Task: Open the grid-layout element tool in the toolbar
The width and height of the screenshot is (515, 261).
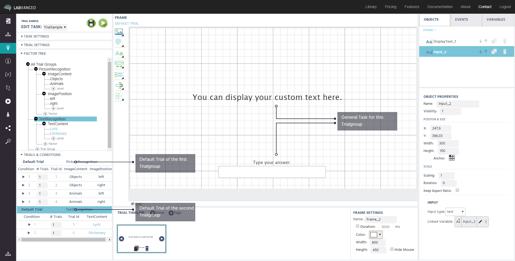Action: (119, 96)
